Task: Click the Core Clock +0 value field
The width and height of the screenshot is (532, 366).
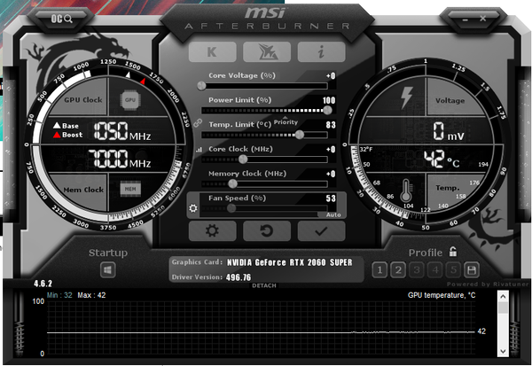Action: pos(331,149)
